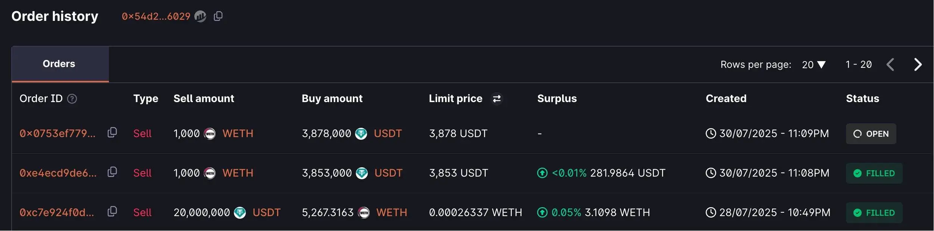The height and width of the screenshot is (231, 934).
Task: Click the OPEN status badge
Action: [871, 133]
